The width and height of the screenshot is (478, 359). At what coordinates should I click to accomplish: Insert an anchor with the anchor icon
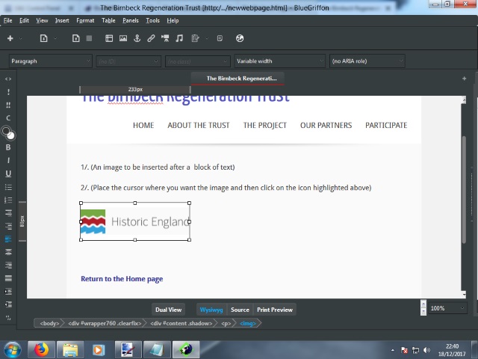137,38
